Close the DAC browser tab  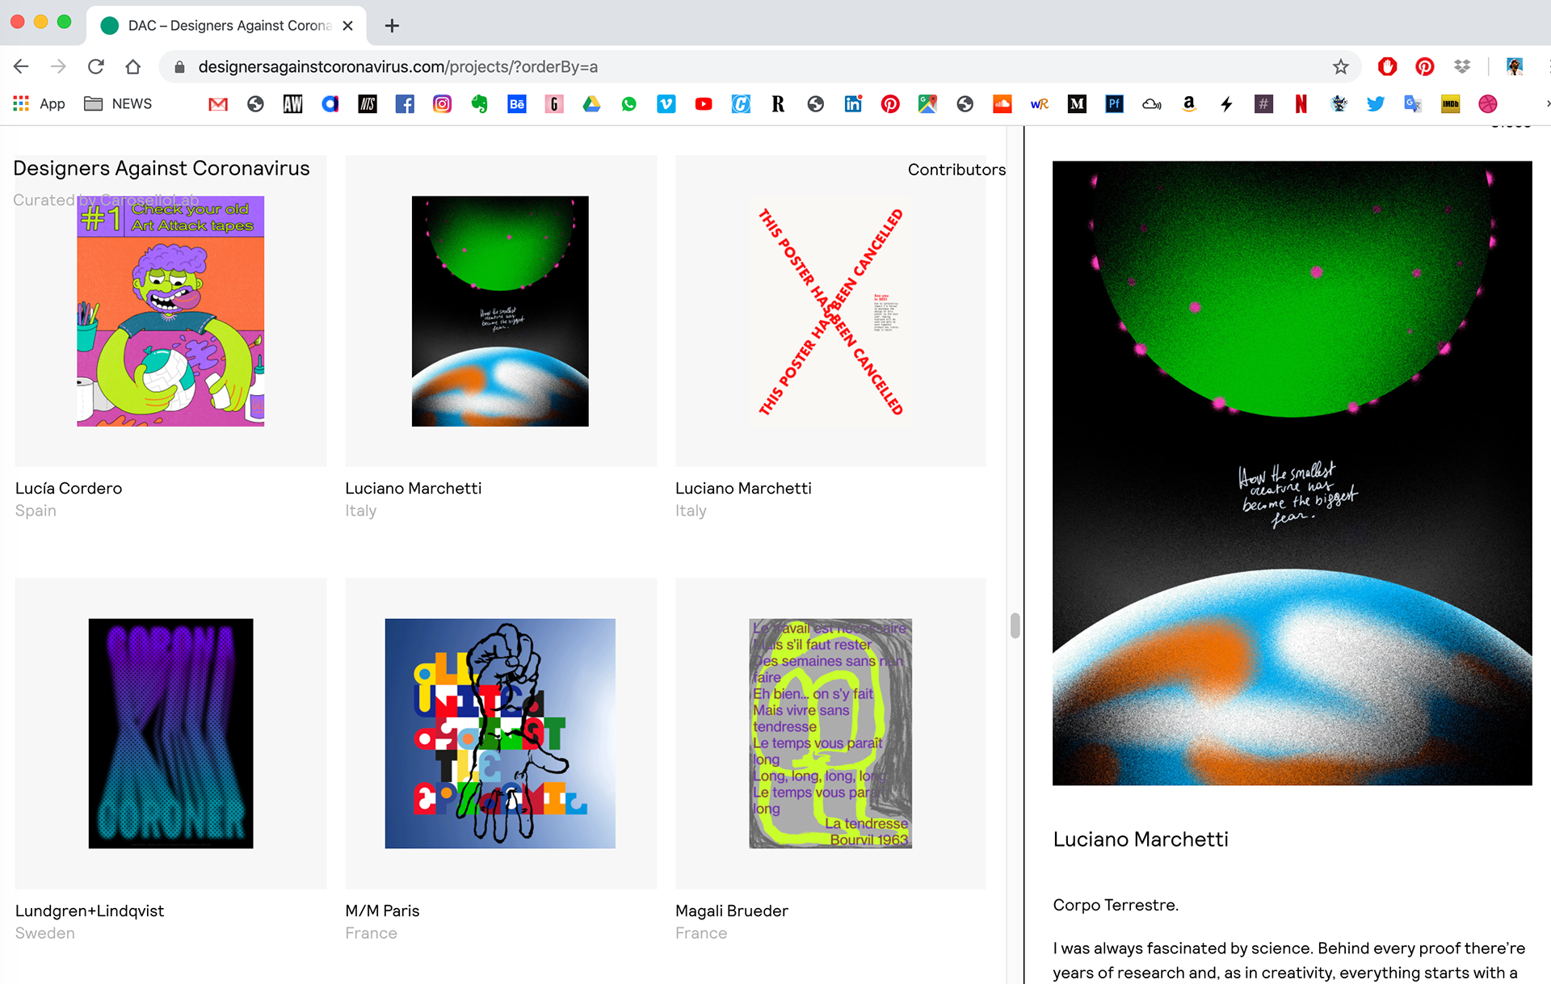348,26
